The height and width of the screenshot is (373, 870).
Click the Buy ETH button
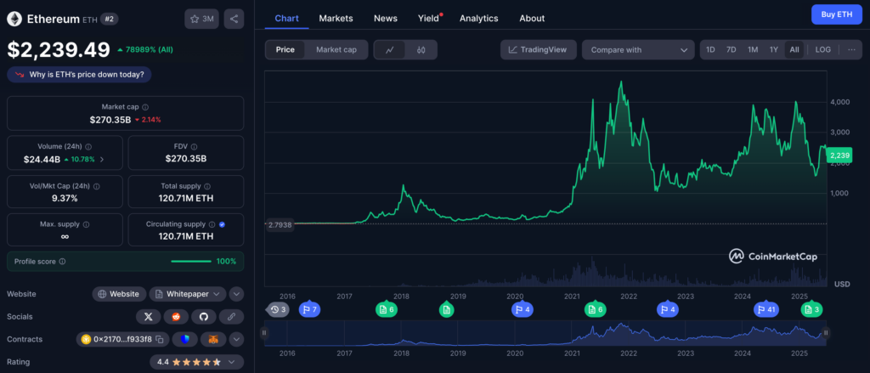[x=836, y=14]
